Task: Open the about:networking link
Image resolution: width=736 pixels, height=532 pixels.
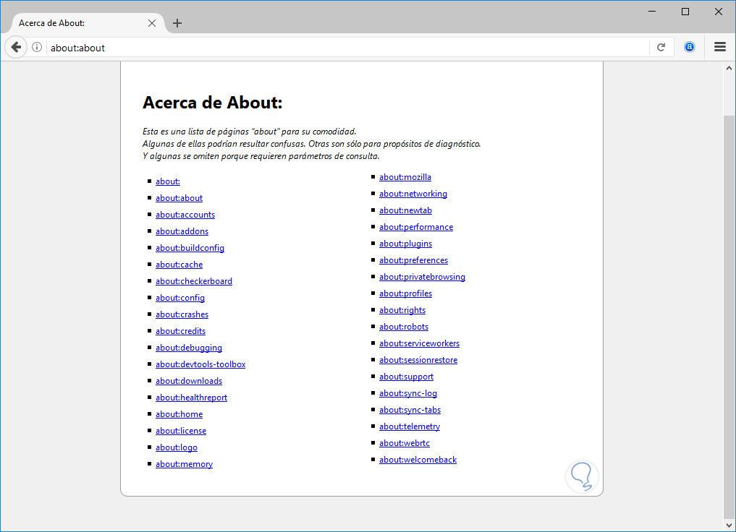Action: tap(413, 194)
